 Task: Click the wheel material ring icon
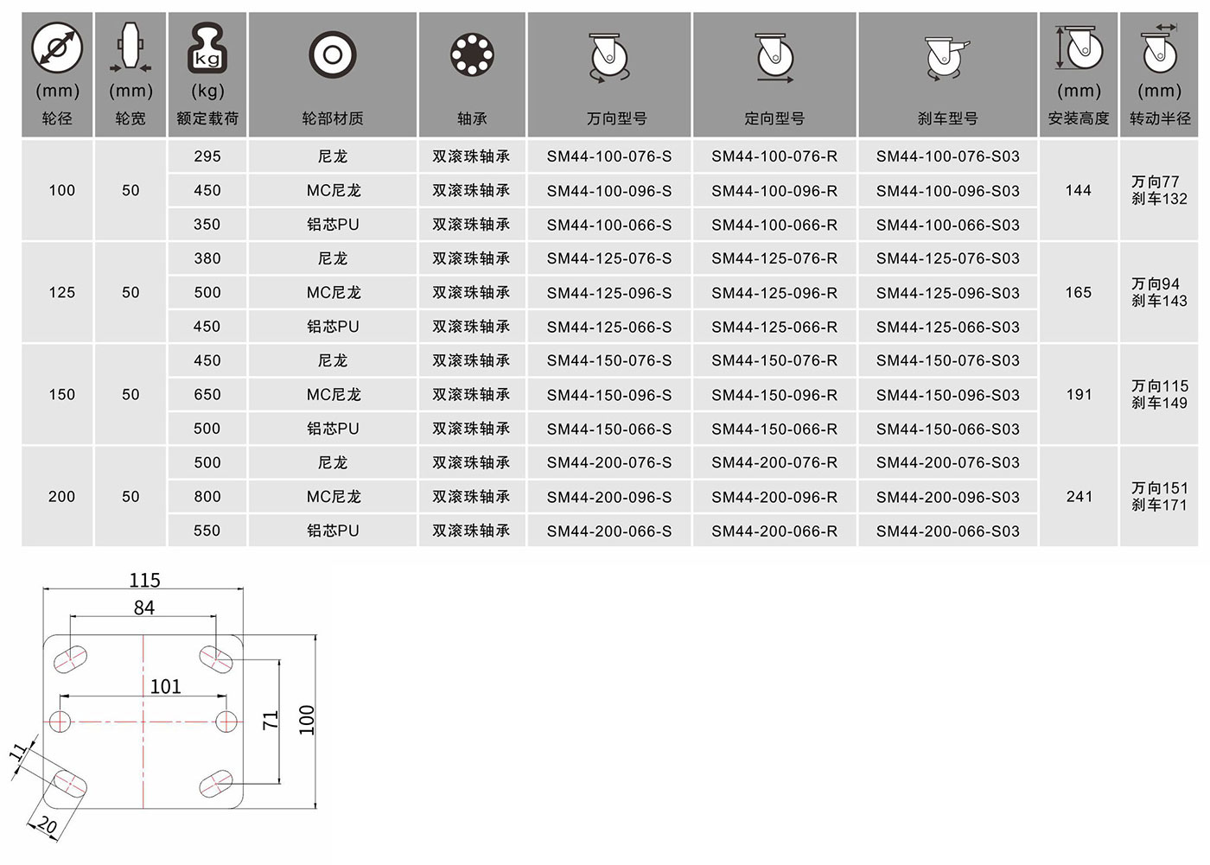333,56
